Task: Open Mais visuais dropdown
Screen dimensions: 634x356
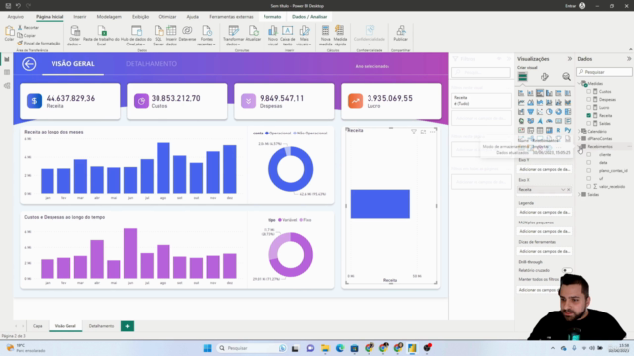Action: click(x=304, y=36)
